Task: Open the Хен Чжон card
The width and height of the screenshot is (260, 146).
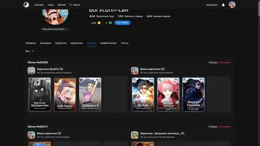Action: coord(65,95)
